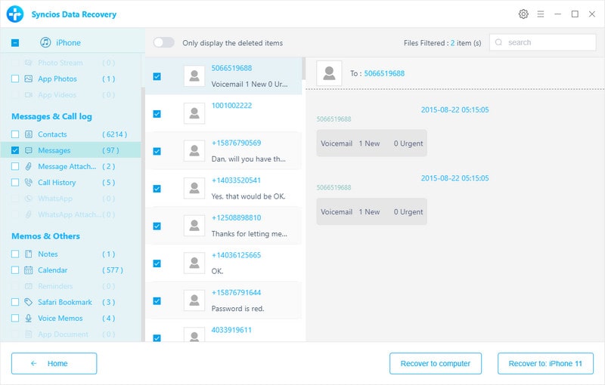Viewport: 605px width, 385px height.
Task: Uncheck the +14036125665 conversation checkbox
Action: (157, 263)
